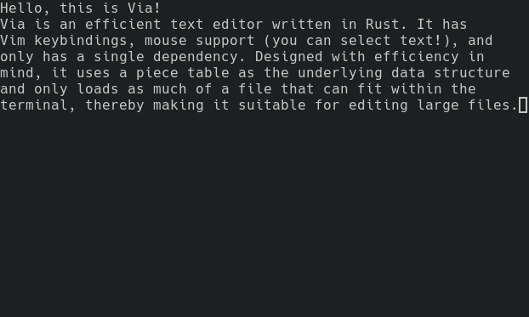This screenshot has width=529, height=317.
Task: Click on the text "text!)" in parentheses
Action: click(425, 41)
